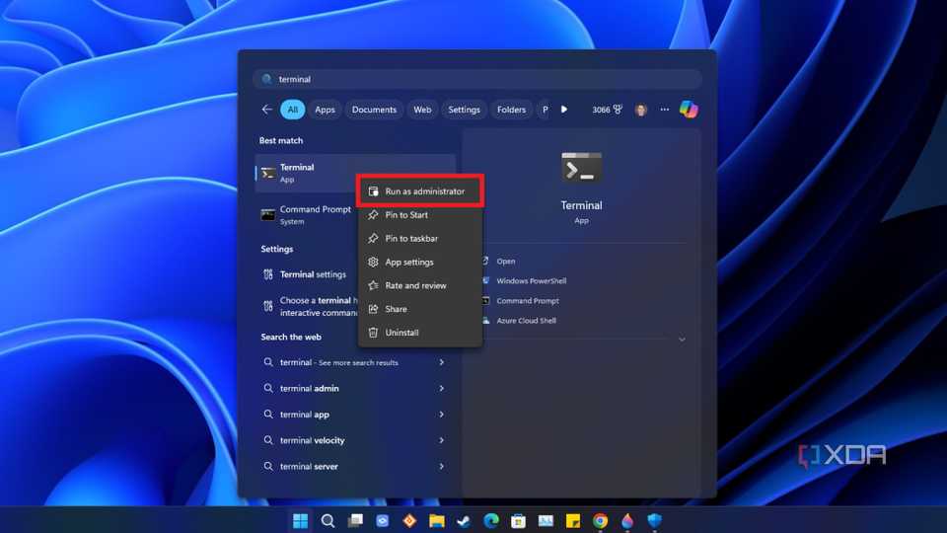Select Rate and review entry
Viewport: 947px width, 533px height.
tap(420, 285)
